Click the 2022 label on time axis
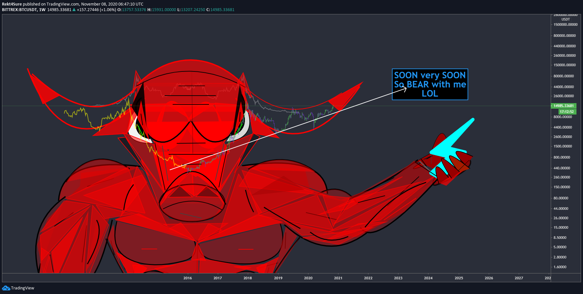Viewport: 583px width, 294px height. (x=368, y=278)
